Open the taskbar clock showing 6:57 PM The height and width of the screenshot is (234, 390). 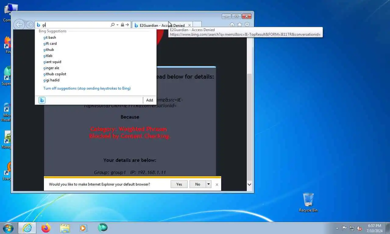coord(374,228)
